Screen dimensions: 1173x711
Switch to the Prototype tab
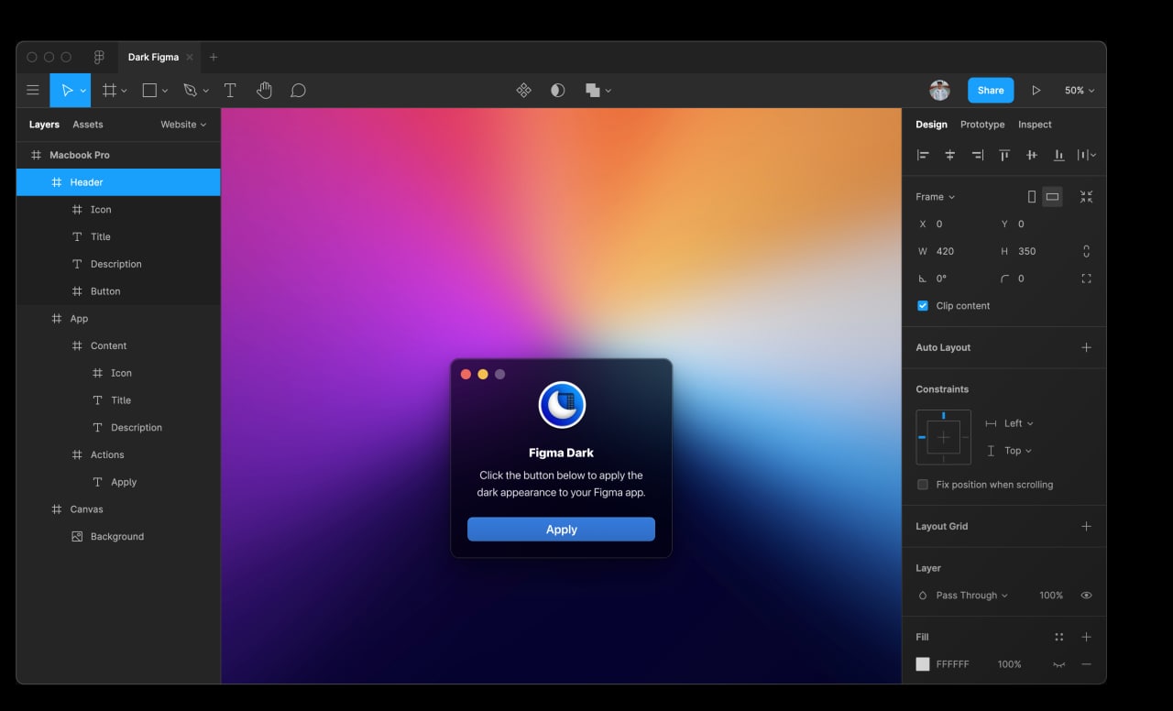(x=982, y=125)
